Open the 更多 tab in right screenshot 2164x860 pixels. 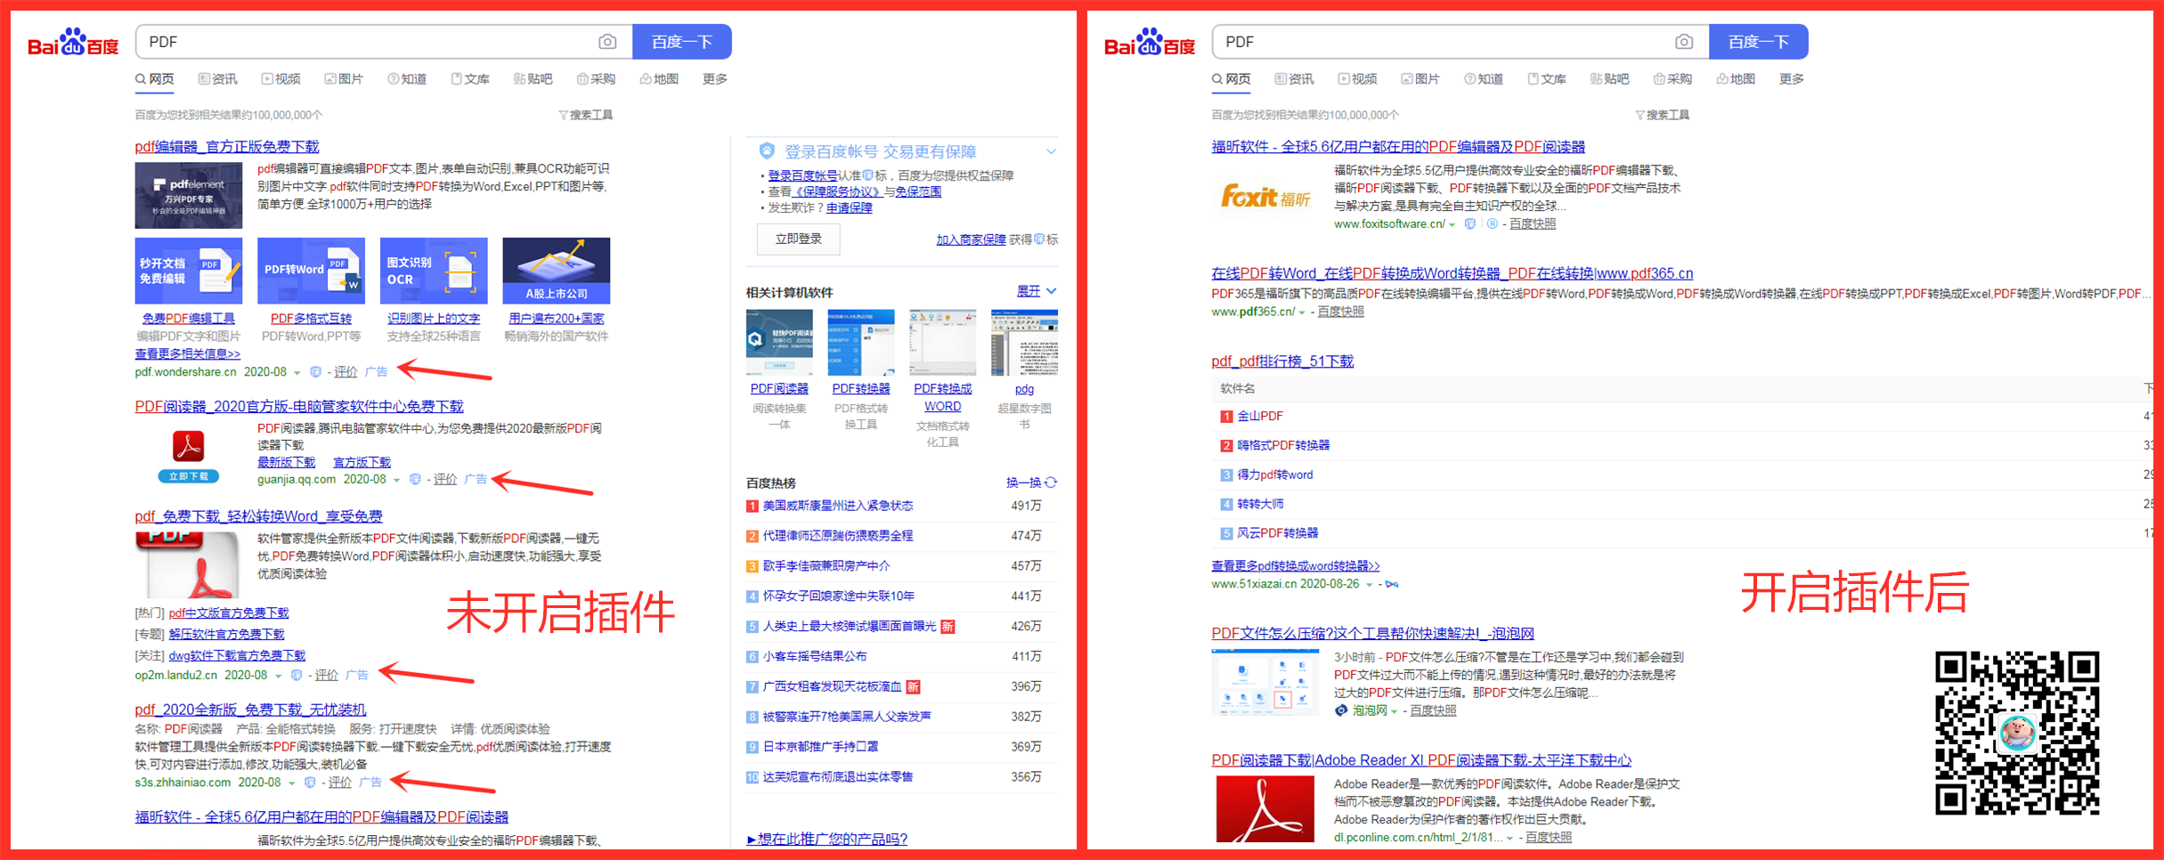coord(1792,79)
